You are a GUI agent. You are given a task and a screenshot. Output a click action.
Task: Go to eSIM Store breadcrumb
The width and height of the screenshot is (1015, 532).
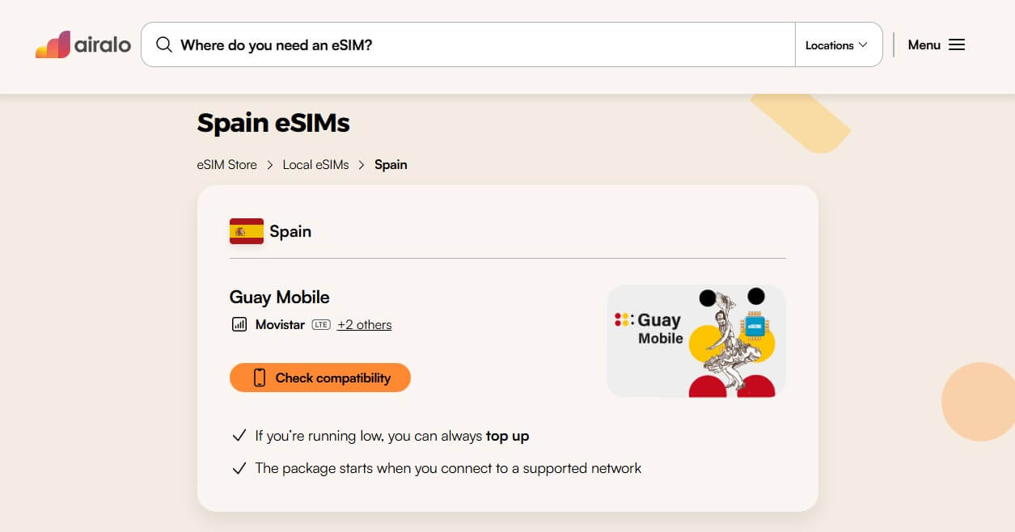227,164
